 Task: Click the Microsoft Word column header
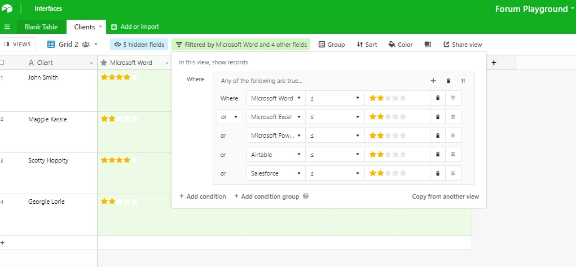coord(134,63)
